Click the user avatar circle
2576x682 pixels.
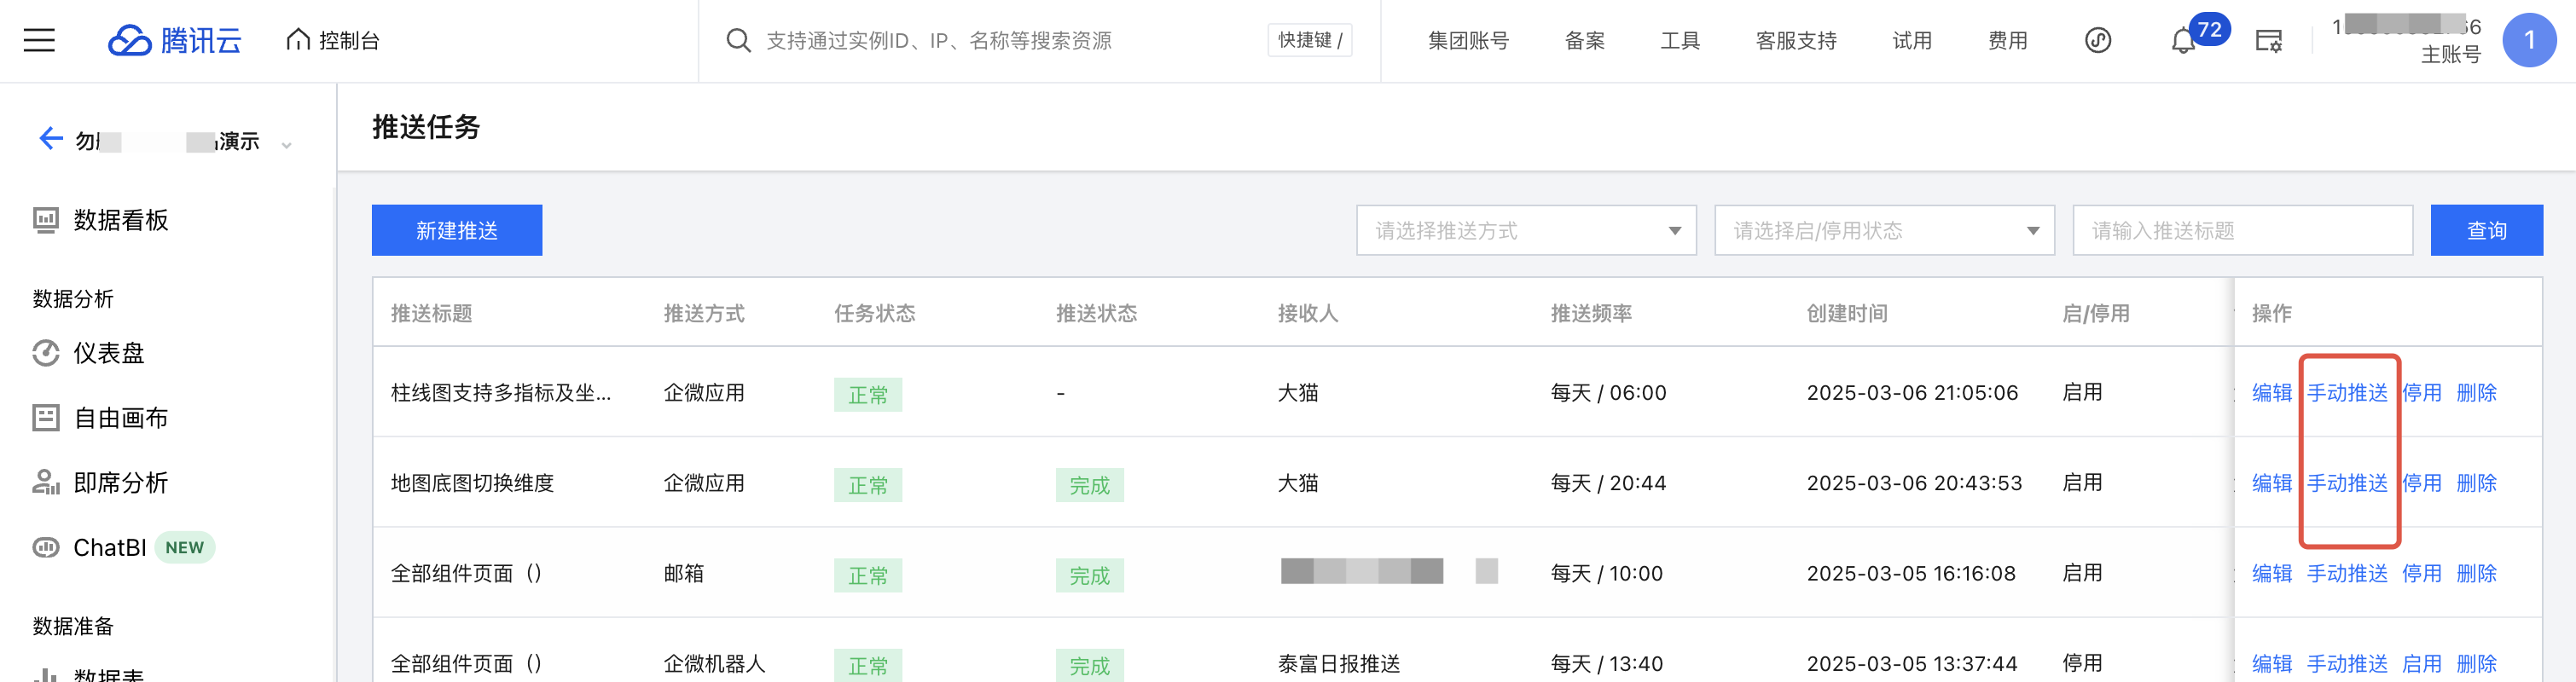coord(2528,40)
